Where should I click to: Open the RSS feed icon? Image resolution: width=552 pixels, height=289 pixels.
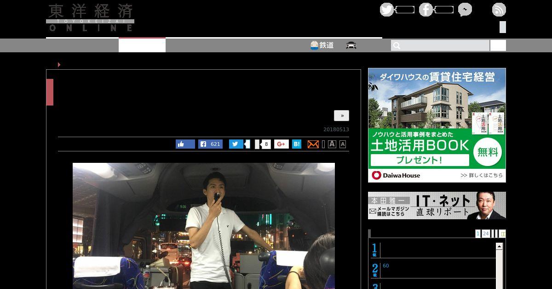[x=499, y=10]
